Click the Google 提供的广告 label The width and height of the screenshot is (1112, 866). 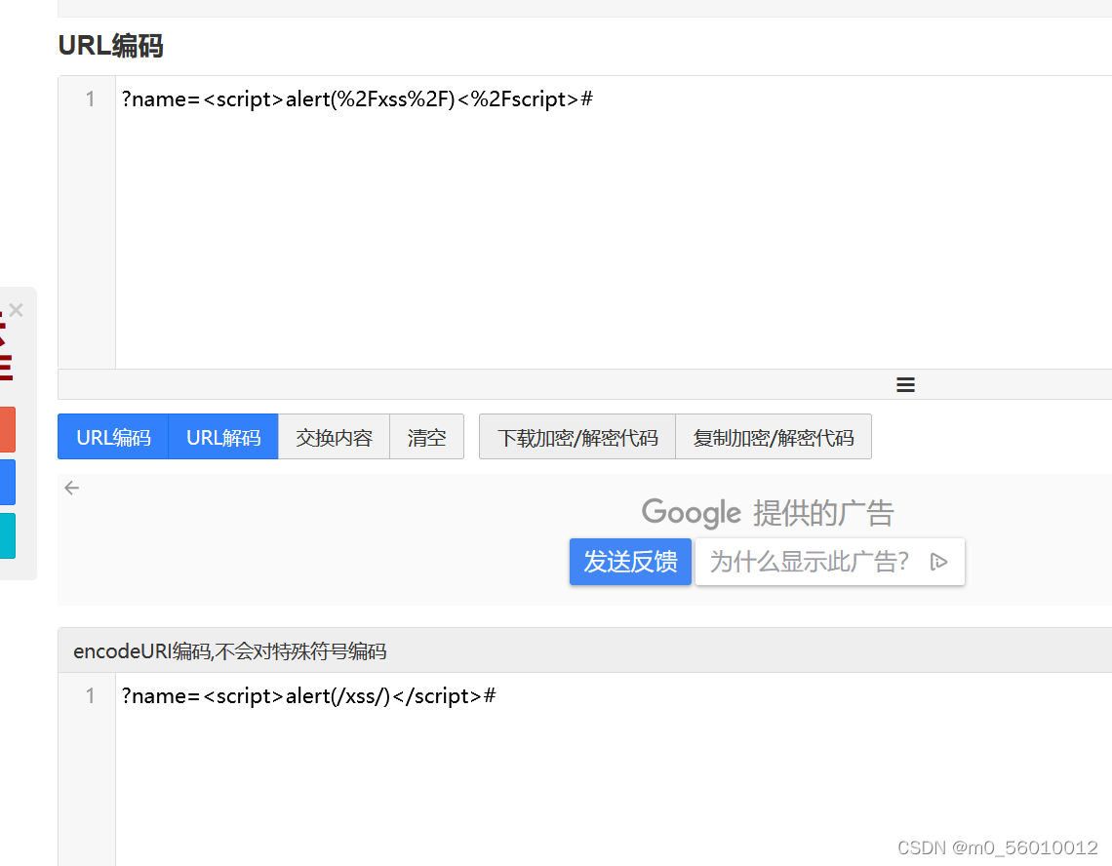click(x=768, y=513)
